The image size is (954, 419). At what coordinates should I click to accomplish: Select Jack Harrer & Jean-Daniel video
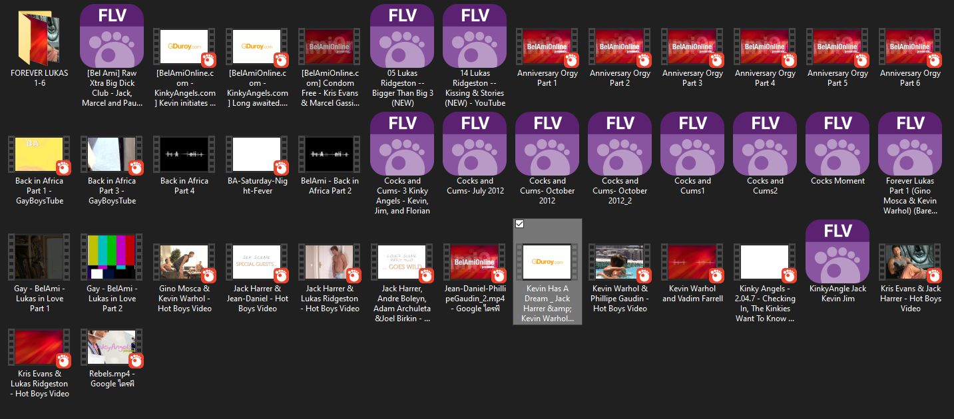coord(257,262)
